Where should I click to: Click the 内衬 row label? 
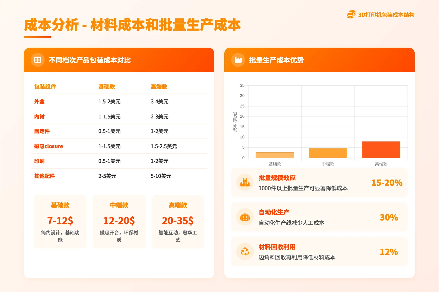click(x=39, y=117)
